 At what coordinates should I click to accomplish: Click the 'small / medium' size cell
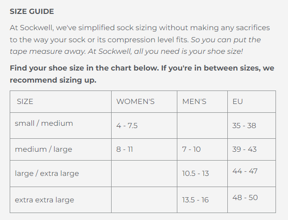pyautogui.click(x=44, y=123)
